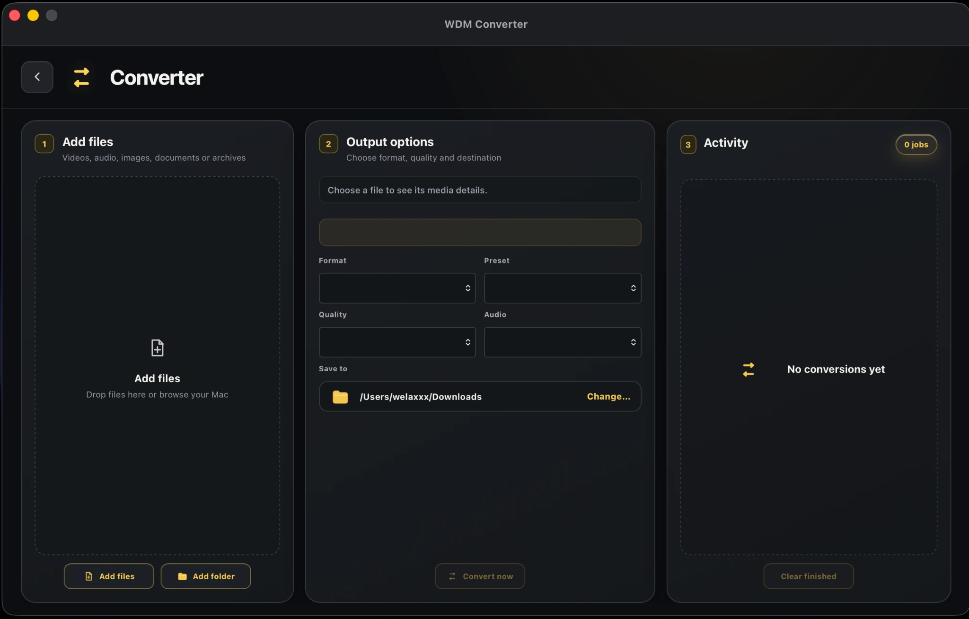This screenshot has width=969, height=619.
Task: Minimize the window with the yellow button
Action: [x=33, y=16]
